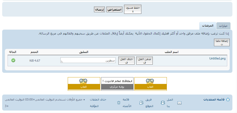Click the left العاب smiley banner
This screenshot has height=113, width=237.
point(84,84)
